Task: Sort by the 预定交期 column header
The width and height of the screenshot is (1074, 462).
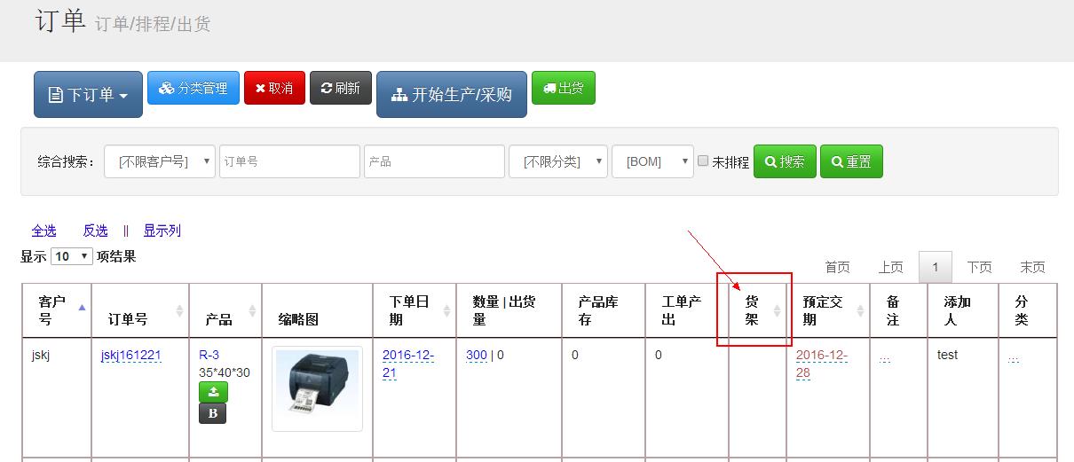Action: 823,310
